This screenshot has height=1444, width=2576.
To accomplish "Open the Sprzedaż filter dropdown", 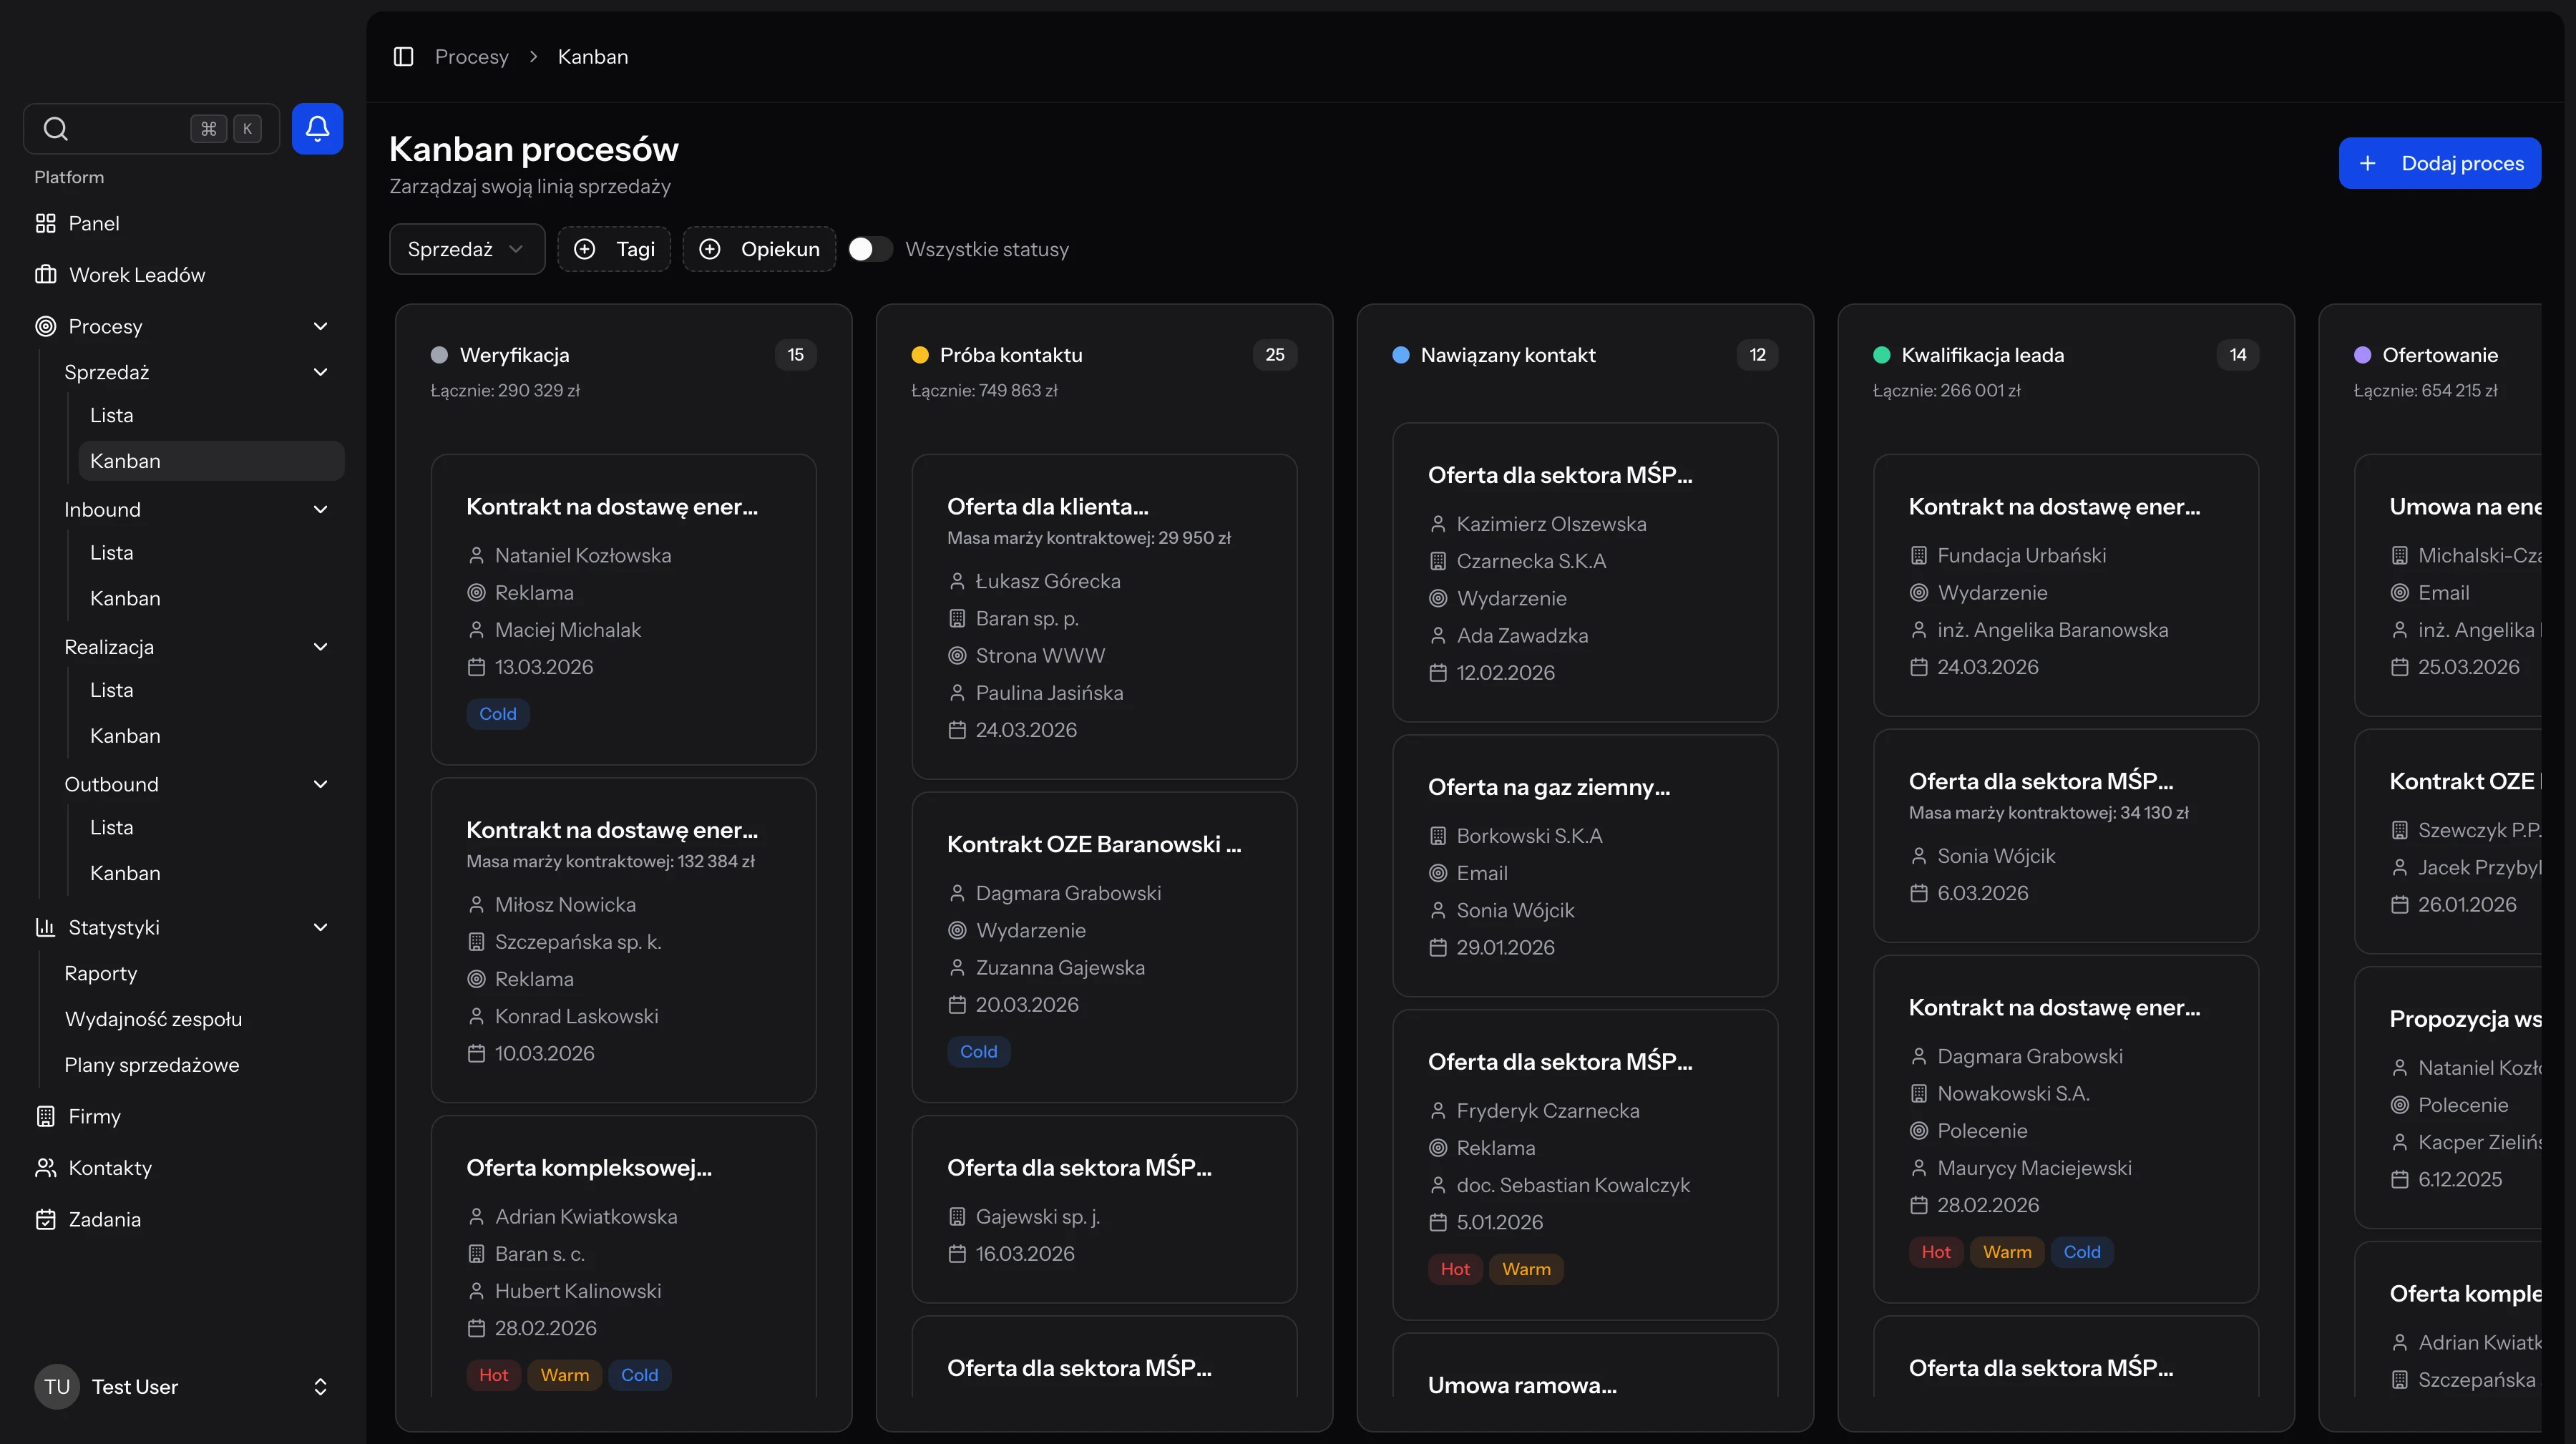I will [466, 249].
